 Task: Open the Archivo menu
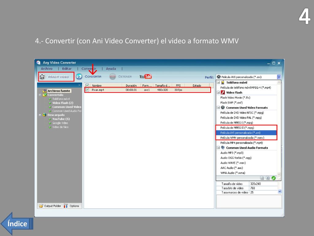(x=47, y=69)
